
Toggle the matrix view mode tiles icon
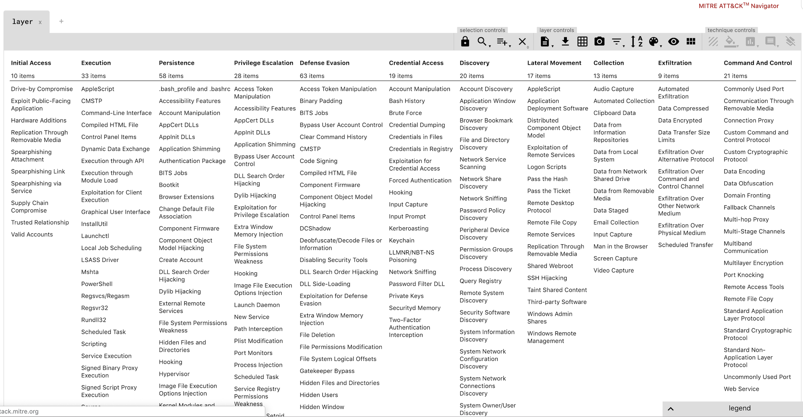pos(691,42)
